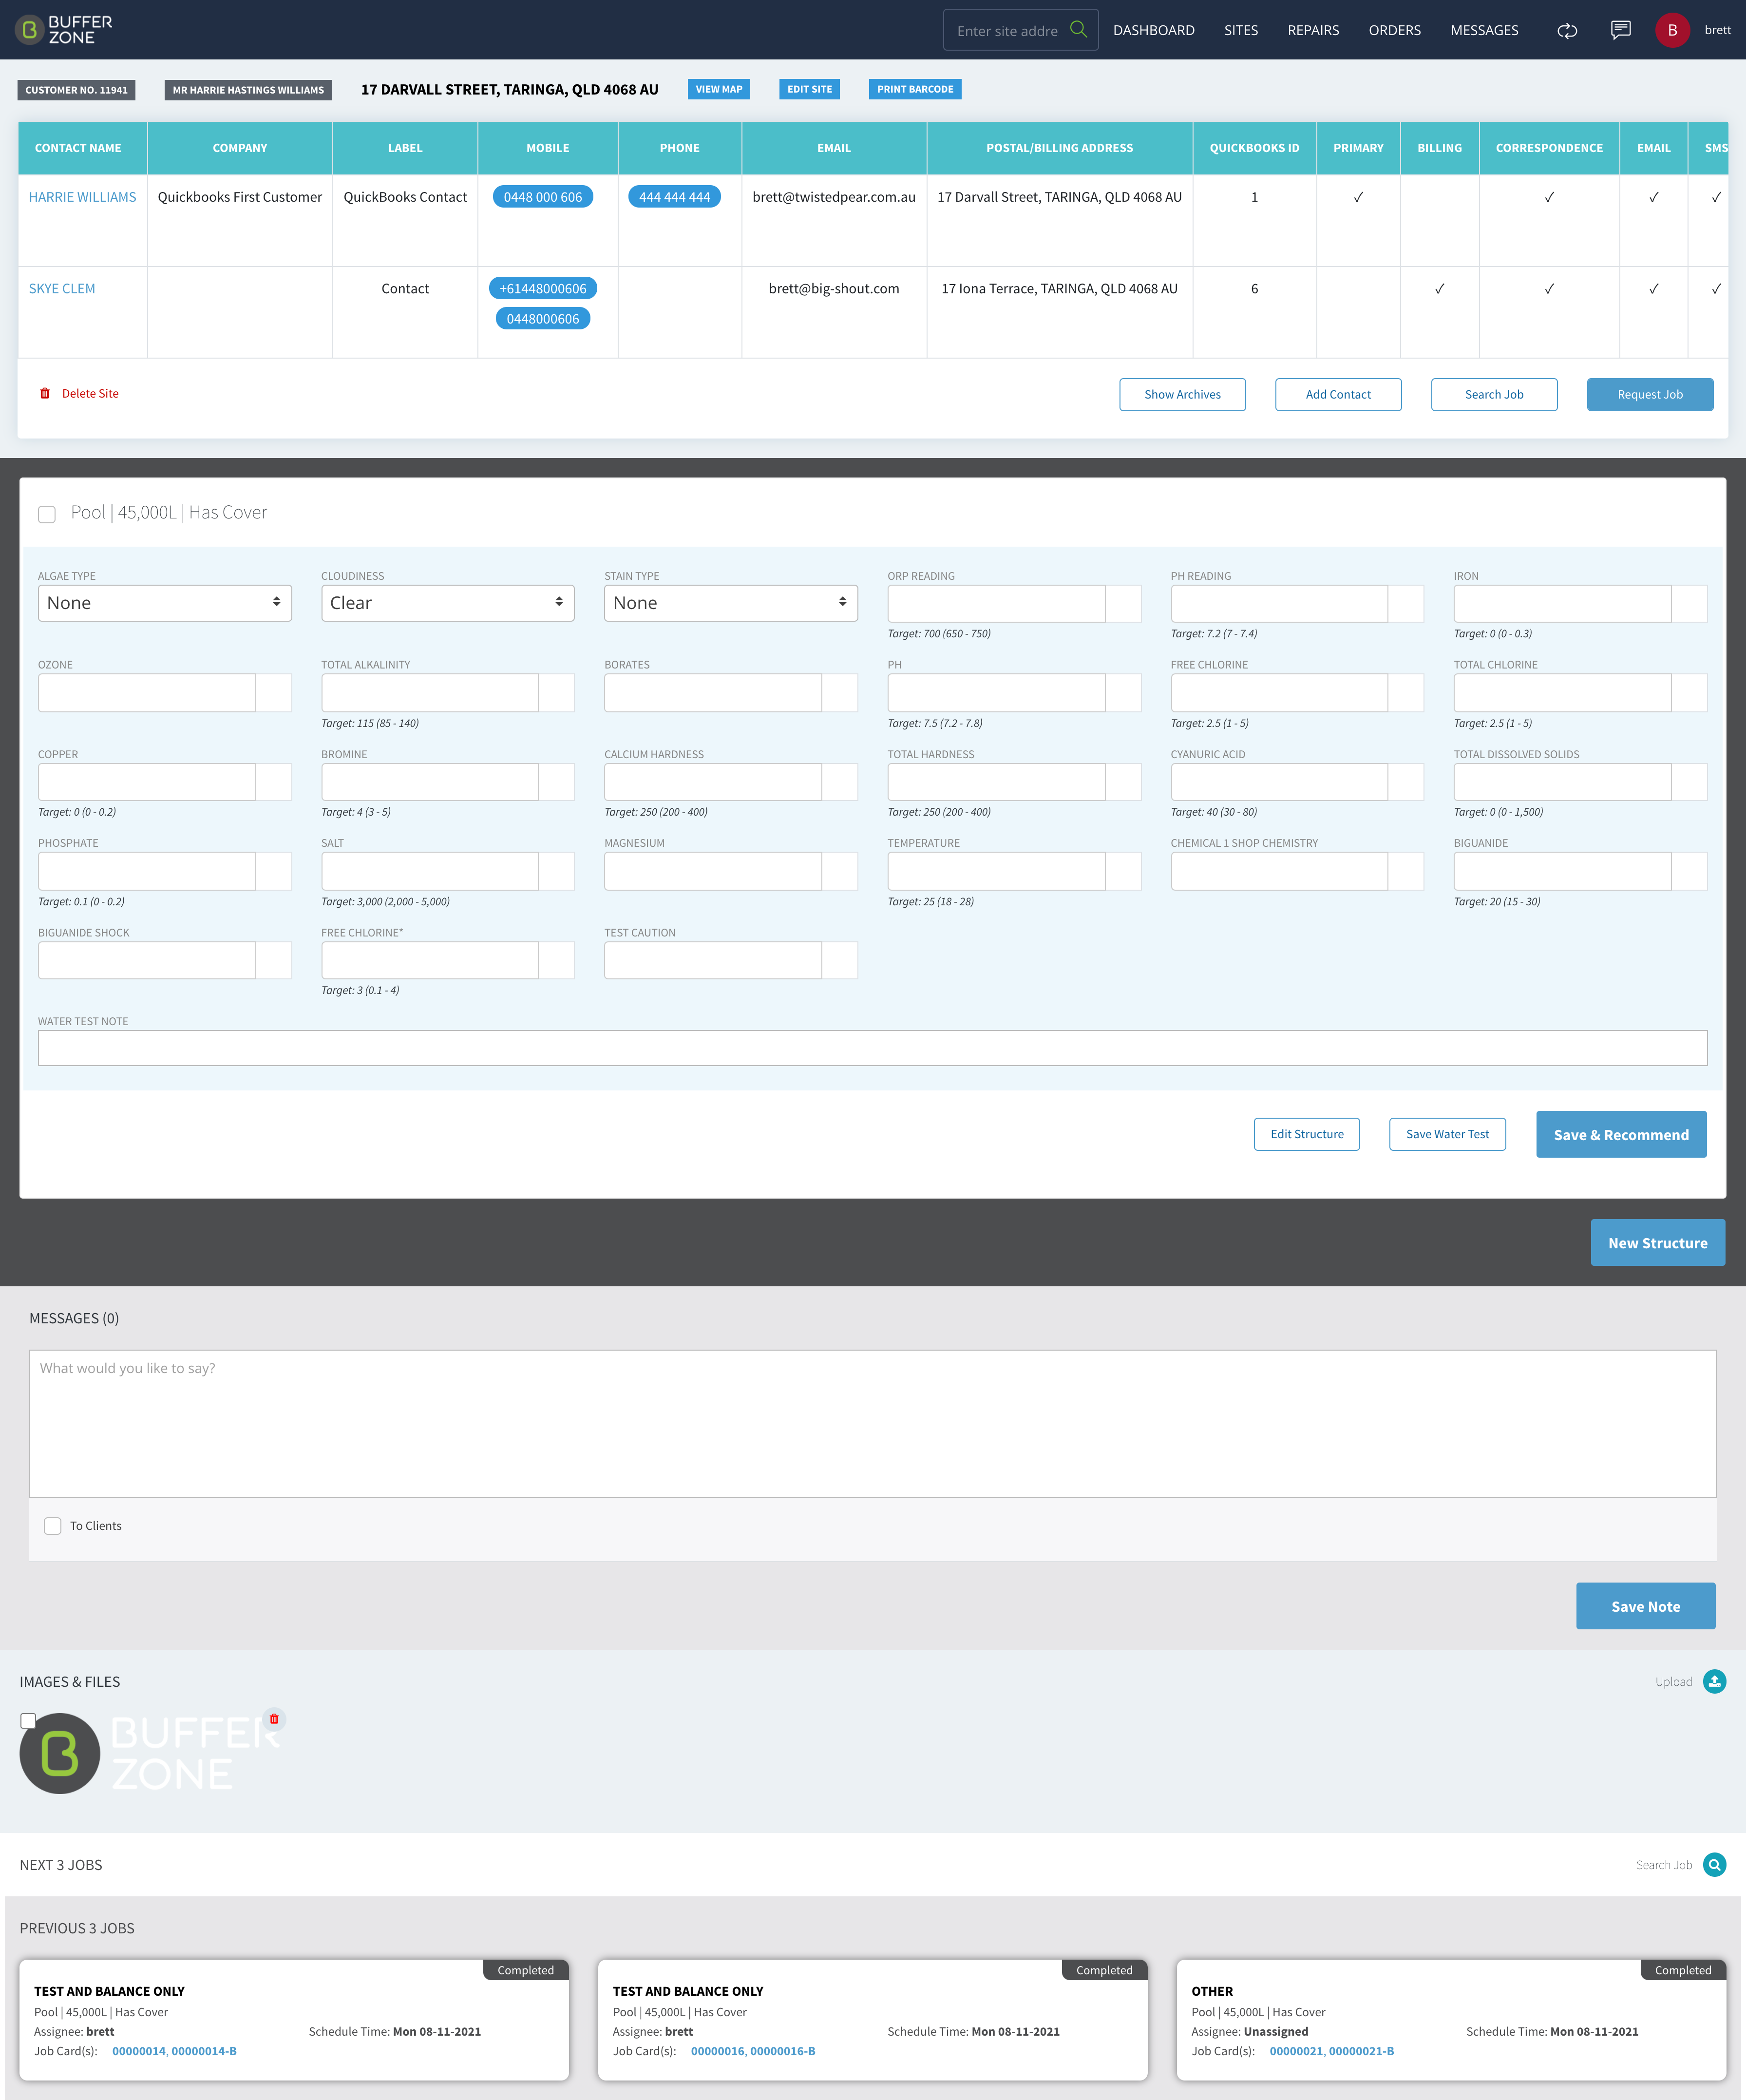
Task: Click the Edit Structure button
Action: pyautogui.click(x=1307, y=1134)
